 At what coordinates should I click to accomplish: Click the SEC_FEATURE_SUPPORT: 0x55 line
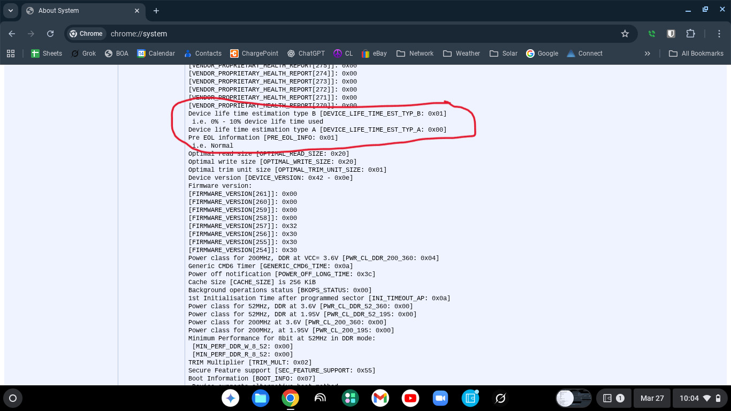[x=282, y=370]
